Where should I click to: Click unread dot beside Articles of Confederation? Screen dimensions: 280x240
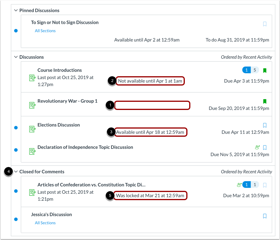click(x=16, y=191)
